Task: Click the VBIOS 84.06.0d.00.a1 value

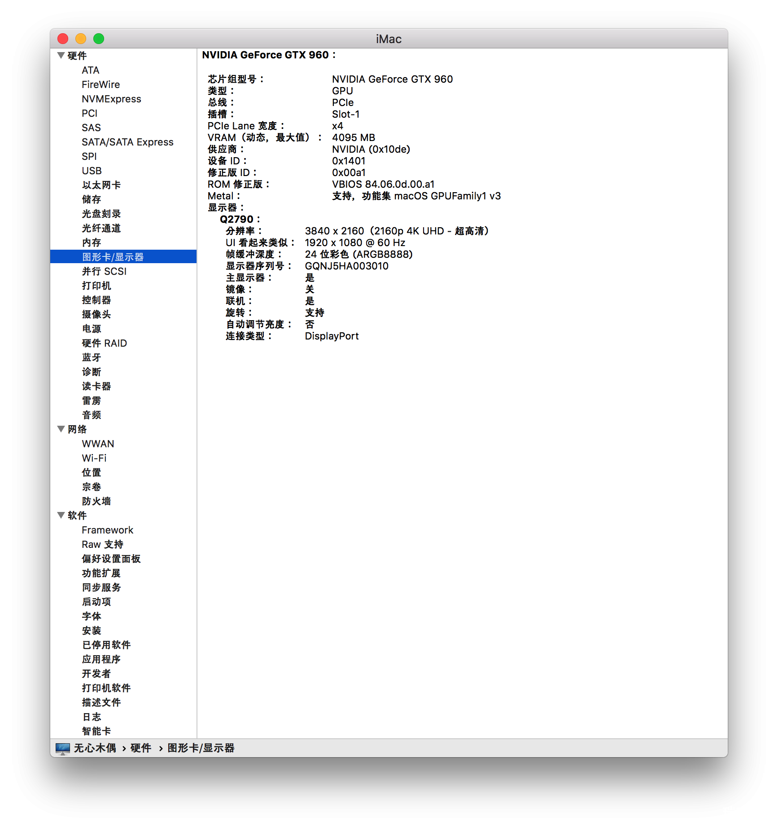Action: pos(383,184)
